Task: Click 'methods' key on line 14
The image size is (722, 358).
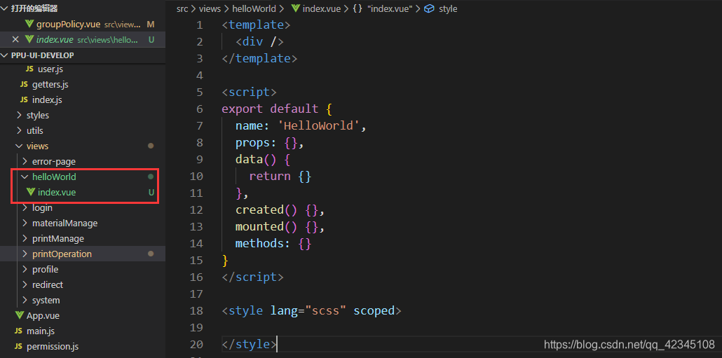Action: point(259,243)
